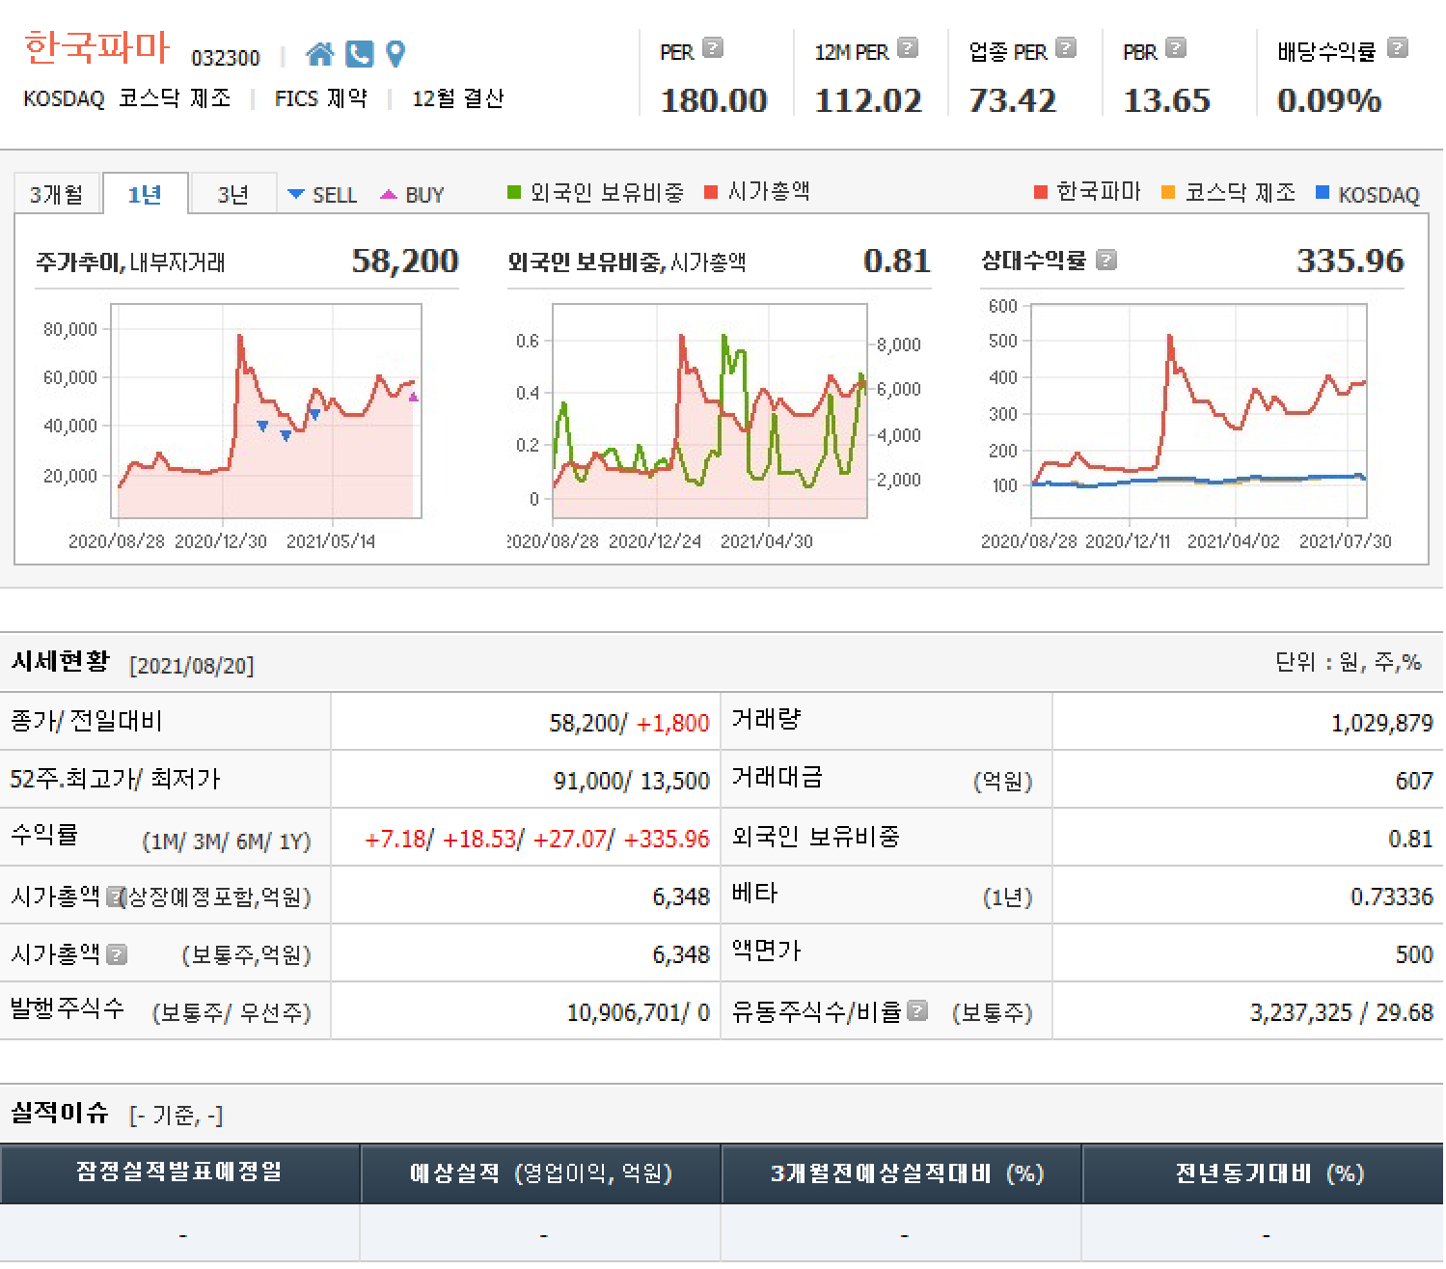Click PER value 180.00
The height and width of the screenshot is (1269, 1446).
click(714, 100)
